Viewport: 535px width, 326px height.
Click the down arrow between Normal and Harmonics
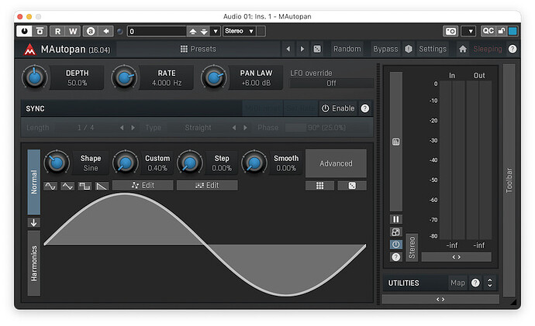(34, 223)
